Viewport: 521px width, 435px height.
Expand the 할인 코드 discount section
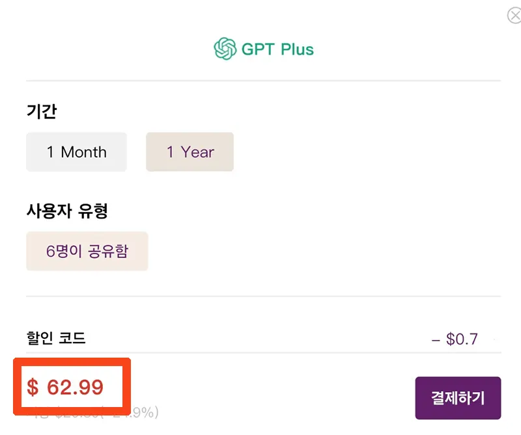[x=55, y=339]
